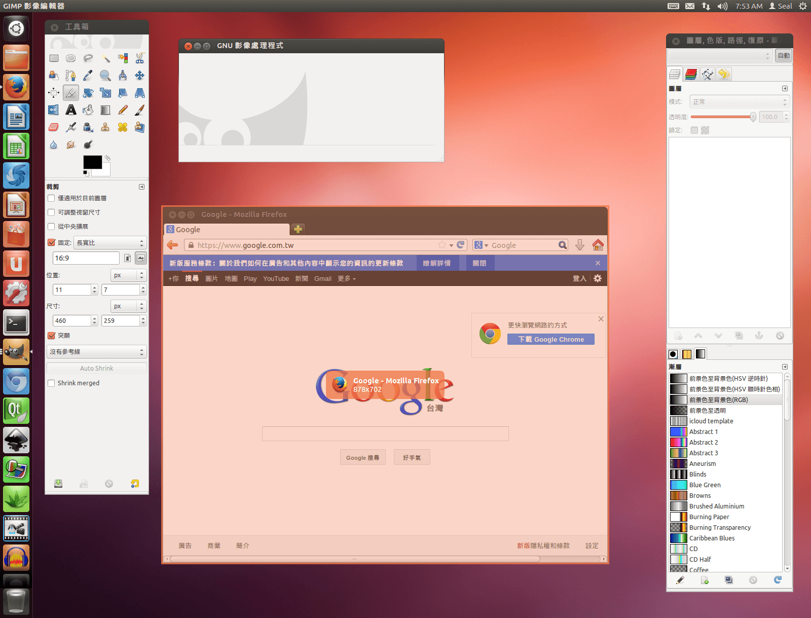
Task: Click the Firefox home icon
Action: coord(598,245)
